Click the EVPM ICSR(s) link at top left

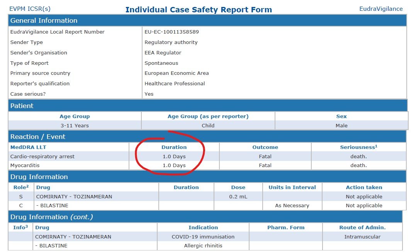(x=30, y=8)
